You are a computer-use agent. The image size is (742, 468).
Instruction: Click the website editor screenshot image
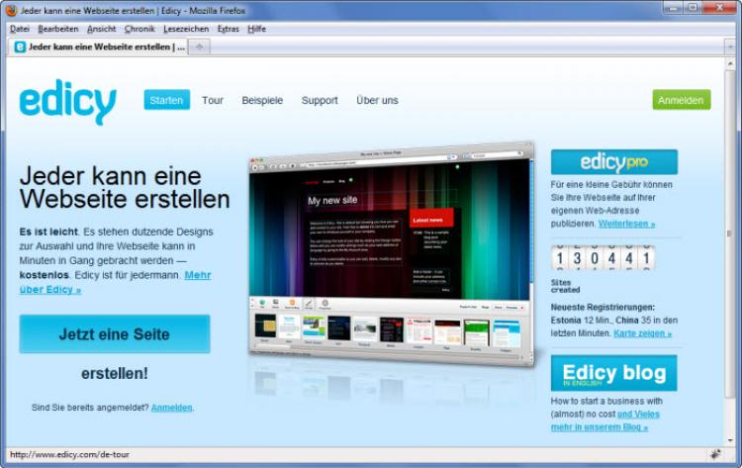click(391, 252)
